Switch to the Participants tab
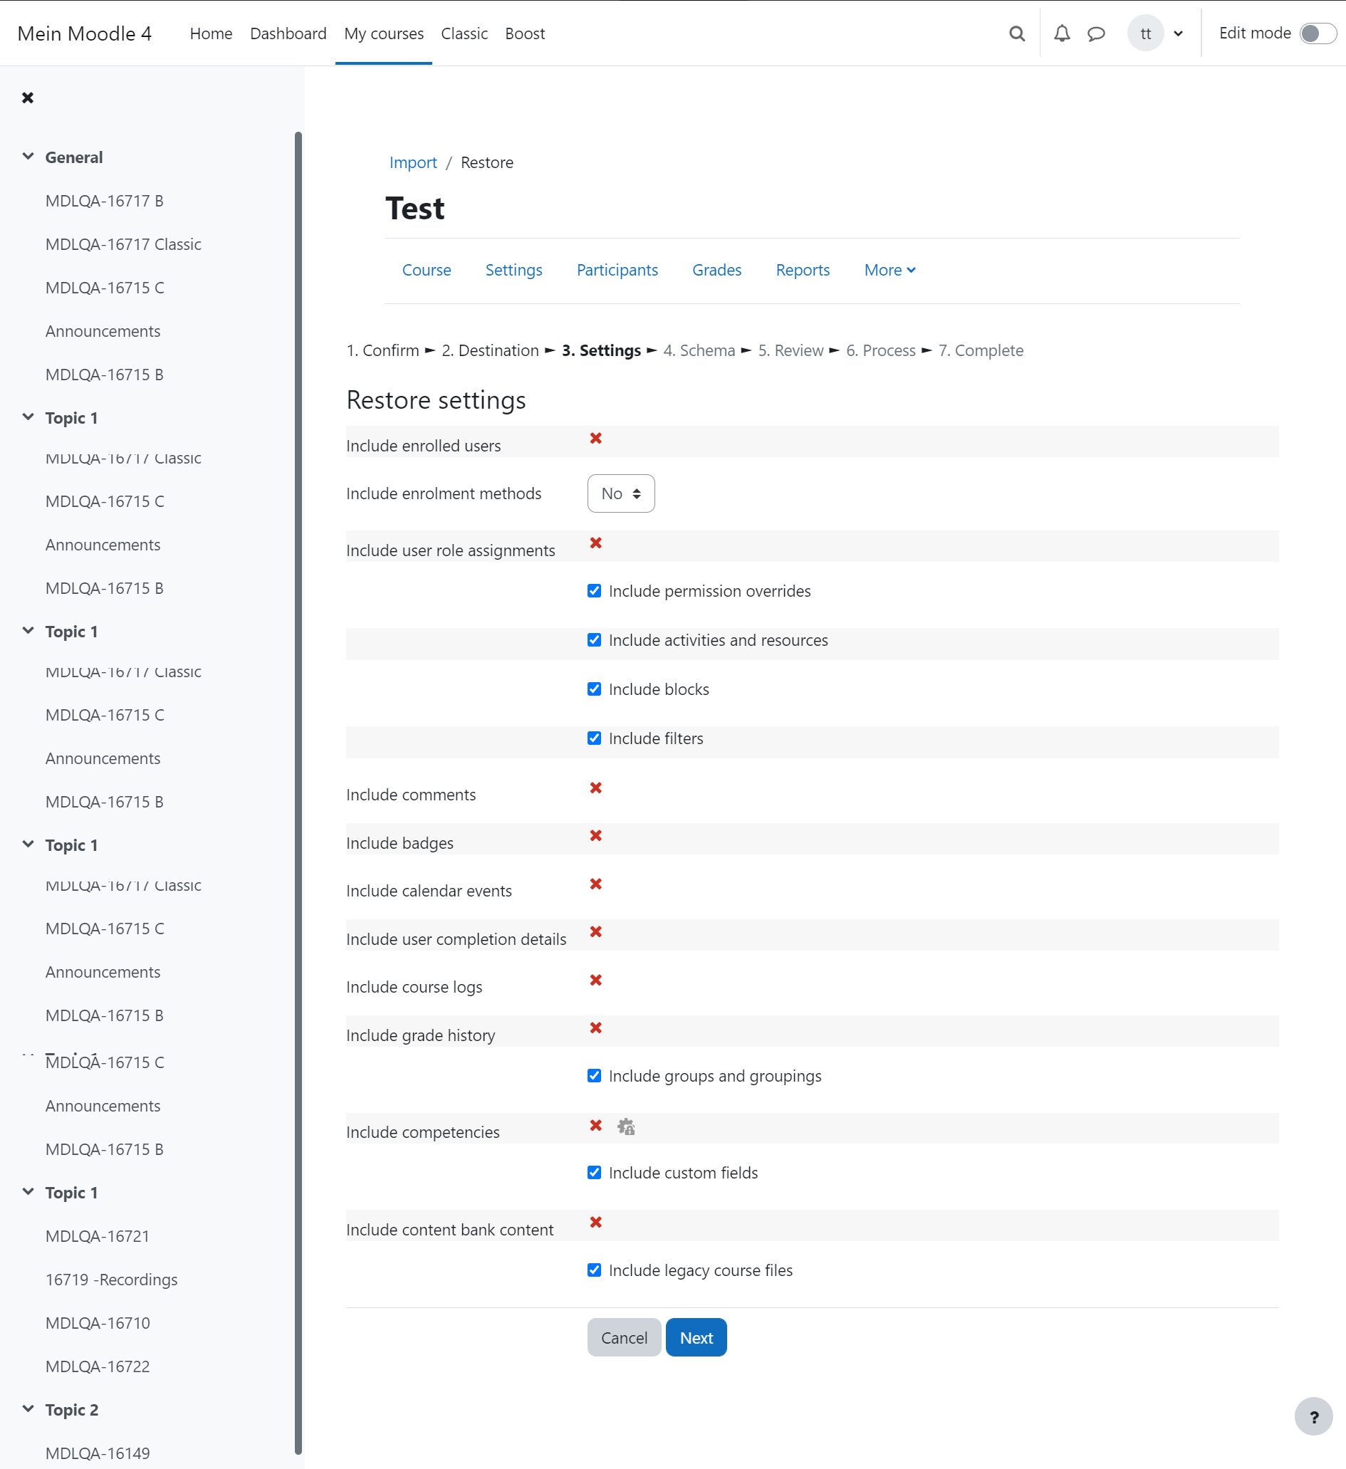The image size is (1346, 1469). tap(617, 270)
